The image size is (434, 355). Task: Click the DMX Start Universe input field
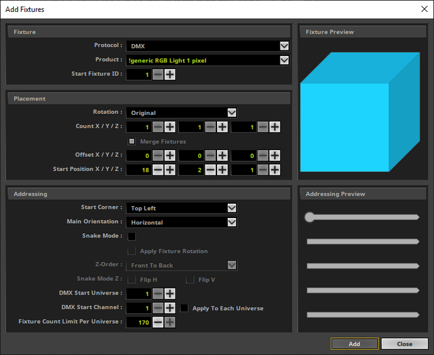[x=138, y=293]
